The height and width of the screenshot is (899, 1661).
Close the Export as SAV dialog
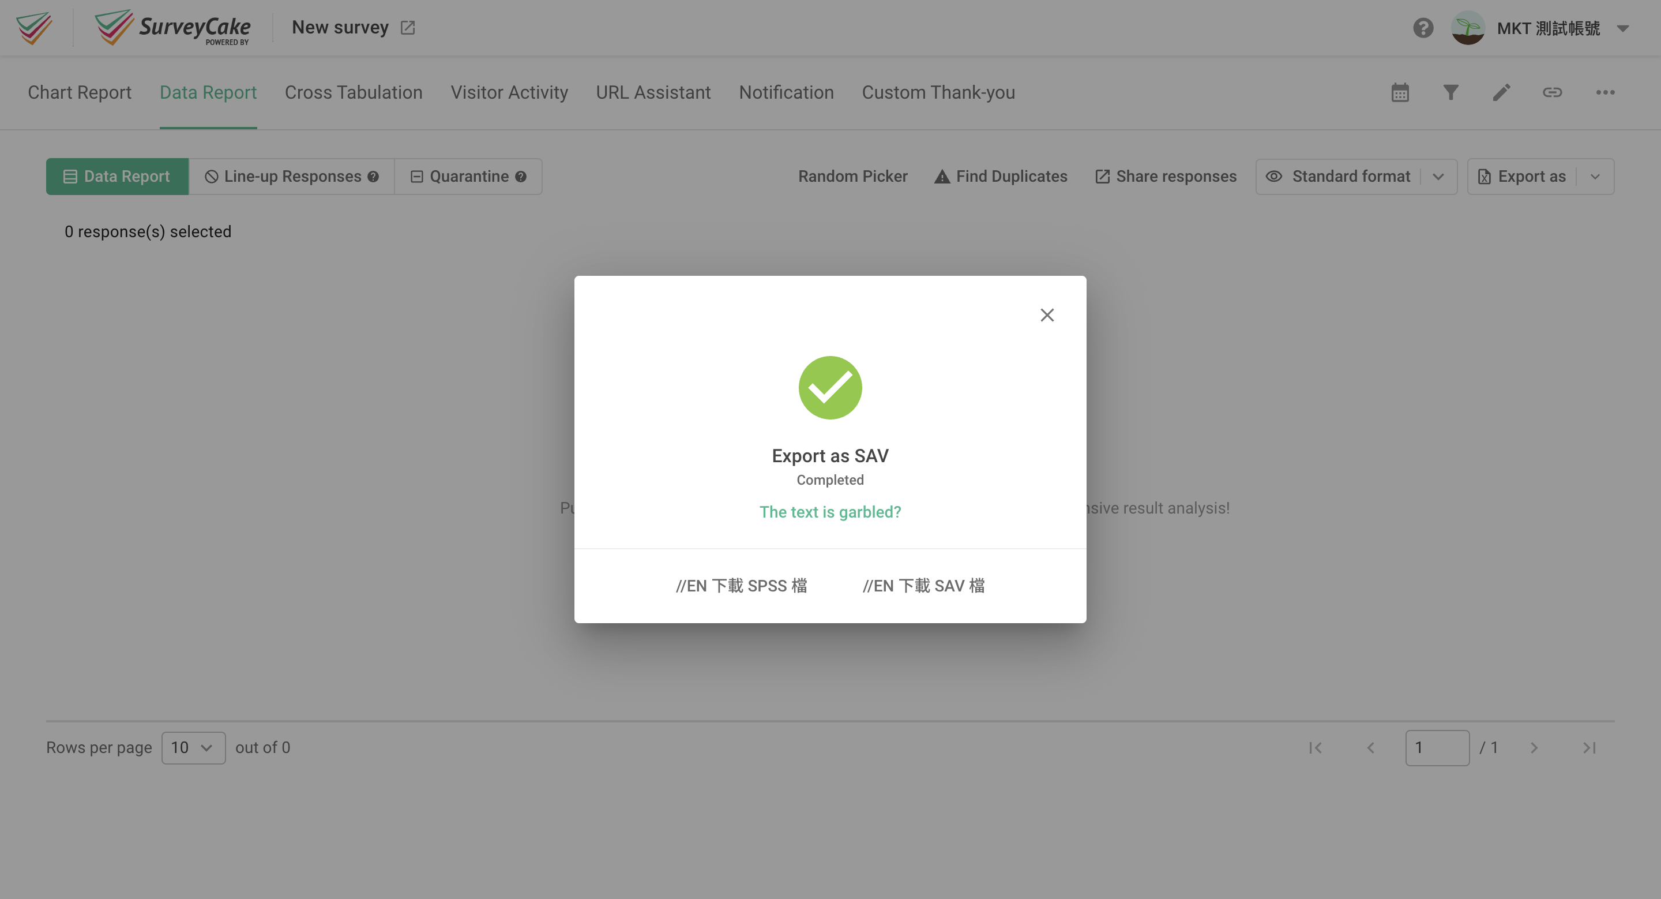(1047, 314)
